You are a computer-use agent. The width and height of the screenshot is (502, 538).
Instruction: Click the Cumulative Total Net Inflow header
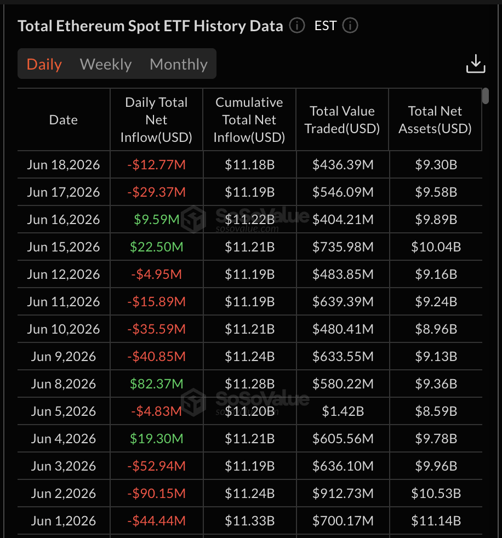click(x=249, y=120)
